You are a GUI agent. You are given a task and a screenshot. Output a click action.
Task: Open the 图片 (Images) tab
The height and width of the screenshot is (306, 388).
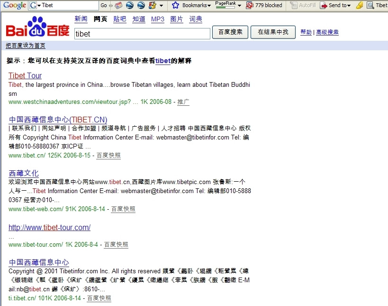click(176, 19)
